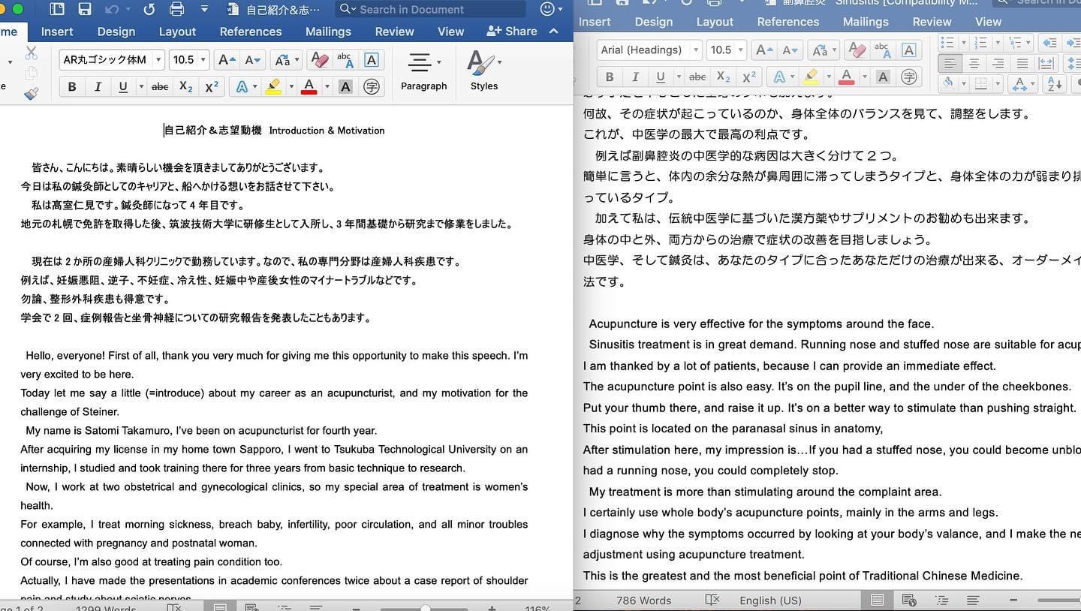Screen dimensions: 1081x611
Task: Expand the underline style arrow in the left window
Action: tap(140, 87)
